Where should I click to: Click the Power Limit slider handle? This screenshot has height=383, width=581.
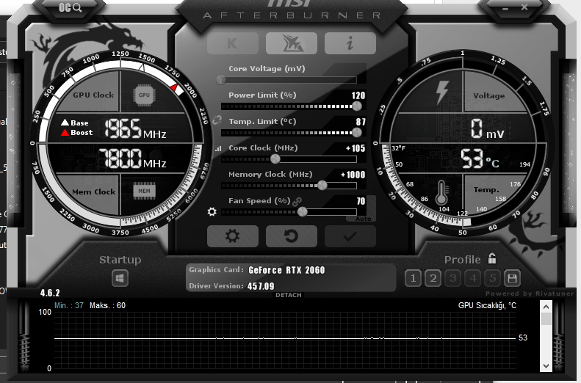(x=357, y=106)
